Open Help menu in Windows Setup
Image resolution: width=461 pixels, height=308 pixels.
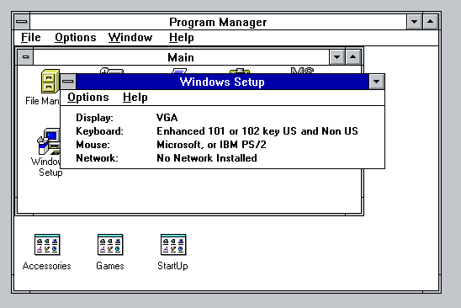135,98
